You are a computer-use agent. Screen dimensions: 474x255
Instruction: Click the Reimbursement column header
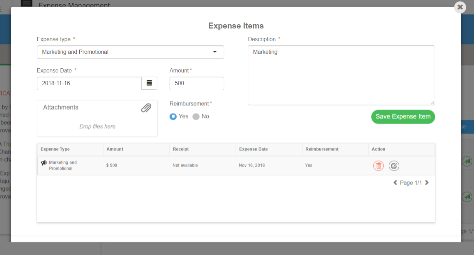pos(322,149)
